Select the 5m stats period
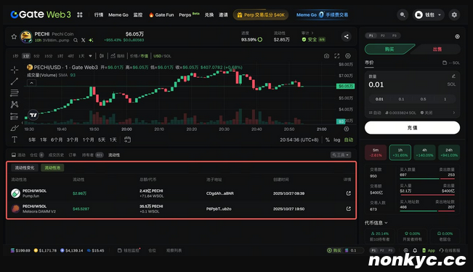The image size is (473, 272). tap(376, 152)
